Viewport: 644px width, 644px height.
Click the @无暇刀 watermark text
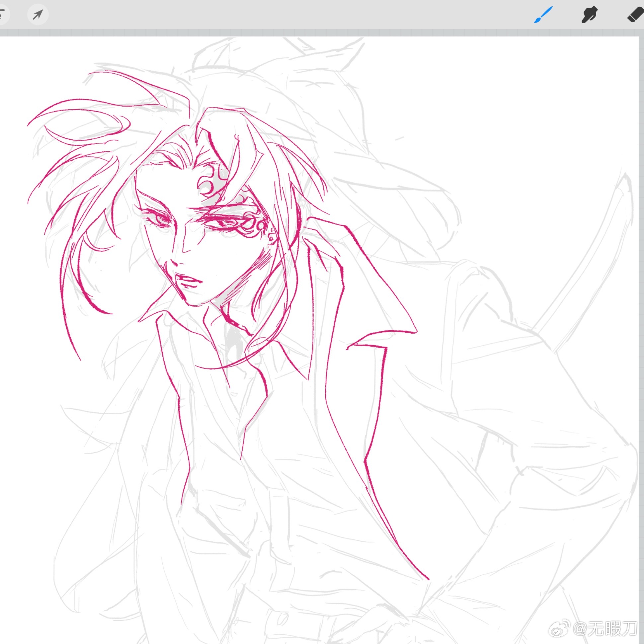tap(605, 629)
